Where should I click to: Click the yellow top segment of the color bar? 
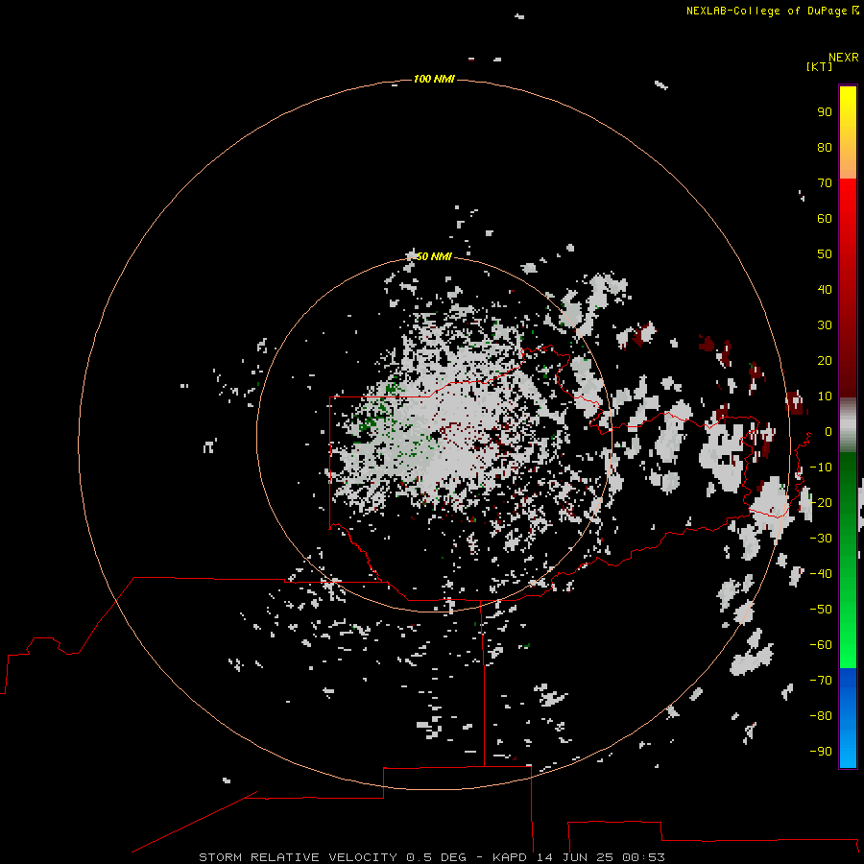tap(848, 132)
